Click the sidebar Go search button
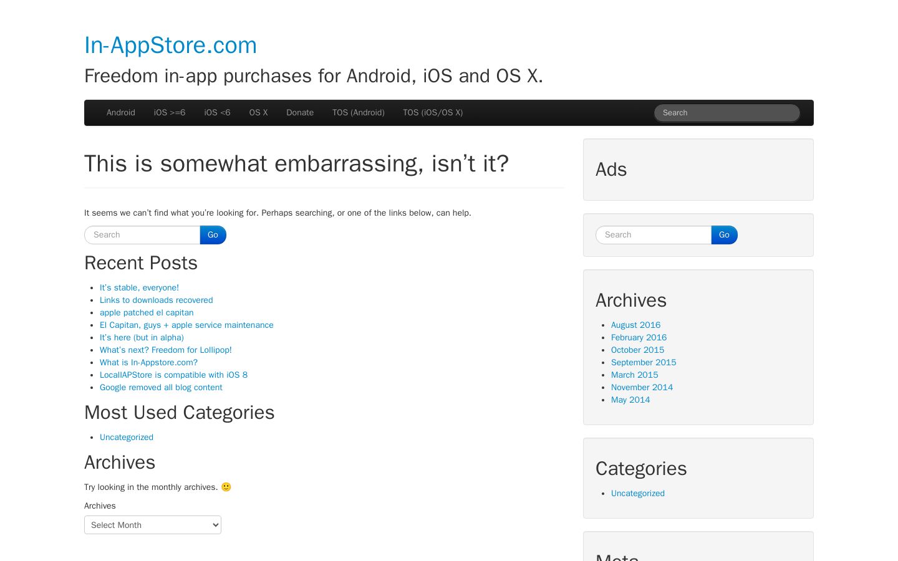 point(725,235)
